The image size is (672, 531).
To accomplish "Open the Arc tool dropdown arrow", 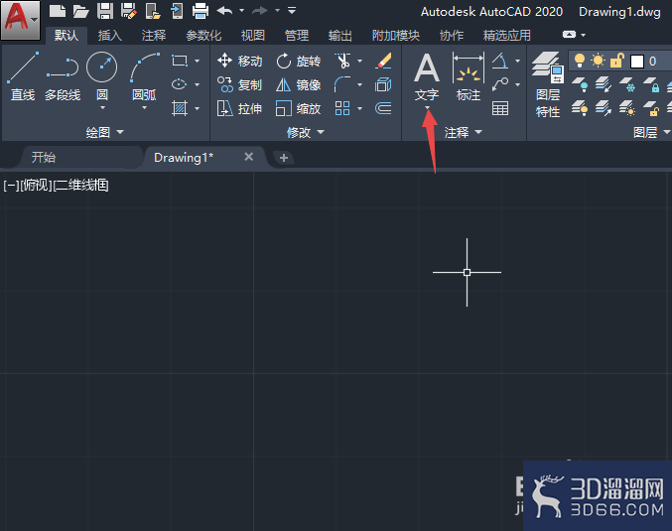I will click(x=145, y=107).
